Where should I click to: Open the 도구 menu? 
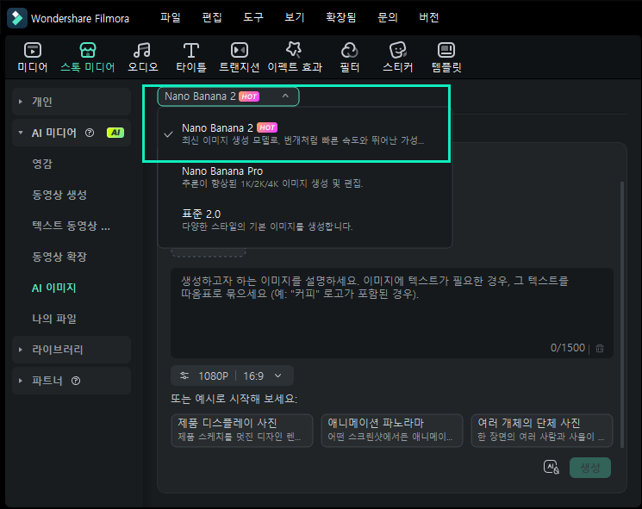click(x=253, y=17)
